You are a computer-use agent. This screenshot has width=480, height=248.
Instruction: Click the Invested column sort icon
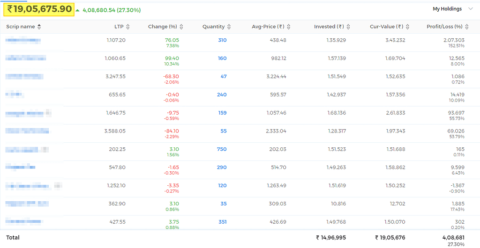[348, 27]
